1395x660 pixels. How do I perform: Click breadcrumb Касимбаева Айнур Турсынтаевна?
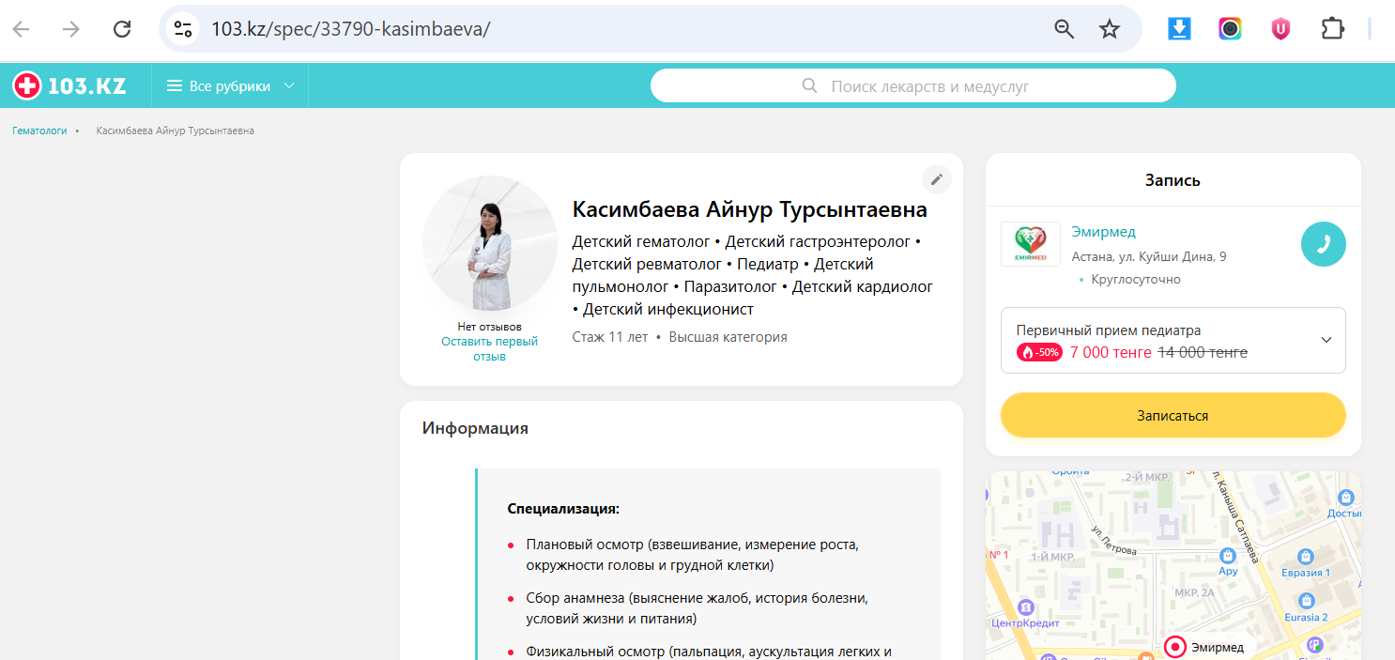[x=175, y=130]
